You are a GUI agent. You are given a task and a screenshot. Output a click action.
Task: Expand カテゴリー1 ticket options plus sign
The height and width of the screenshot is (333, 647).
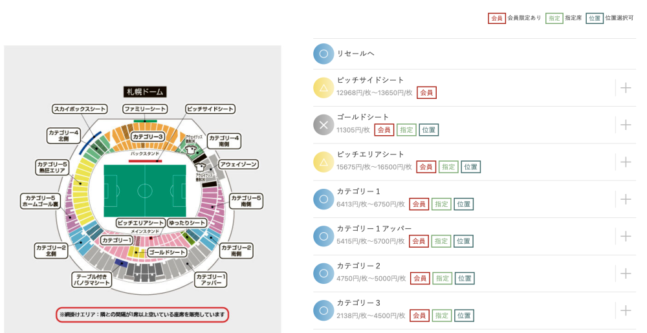pos(626,199)
